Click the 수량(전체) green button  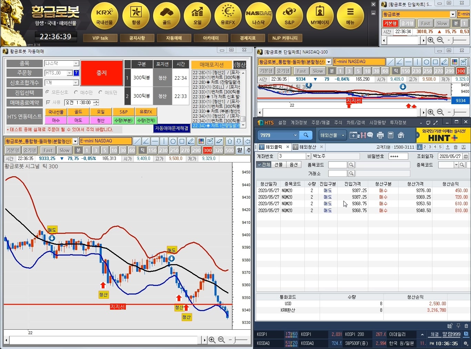coord(146,120)
